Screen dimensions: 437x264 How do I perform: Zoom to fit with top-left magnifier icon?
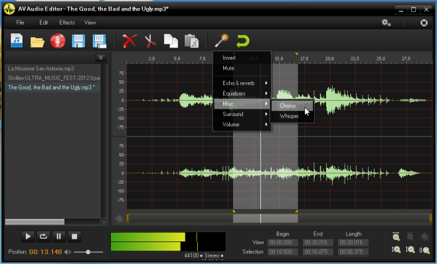click(x=396, y=237)
